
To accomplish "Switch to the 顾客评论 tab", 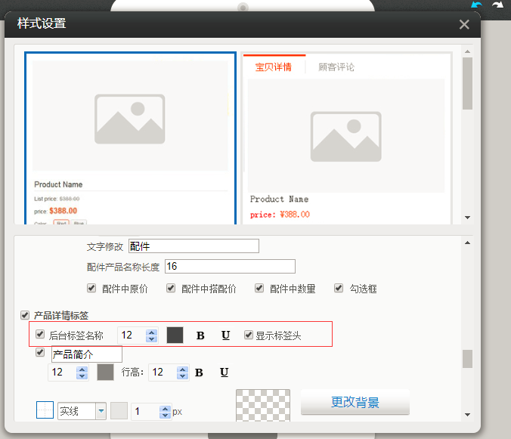I will (x=336, y=66).
